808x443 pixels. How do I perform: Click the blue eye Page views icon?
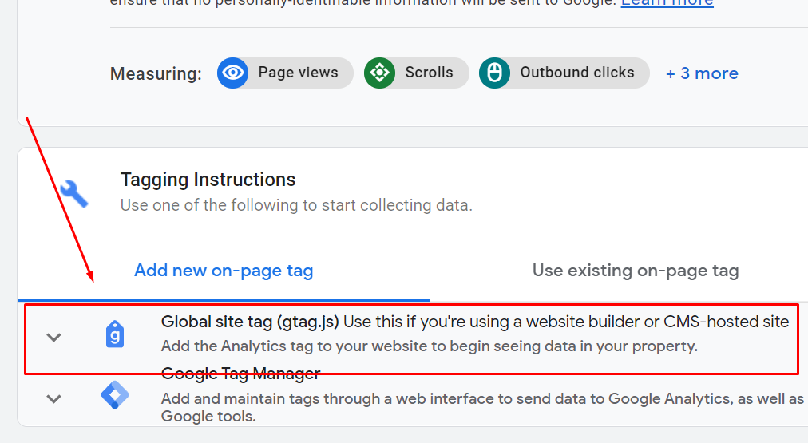233,73
